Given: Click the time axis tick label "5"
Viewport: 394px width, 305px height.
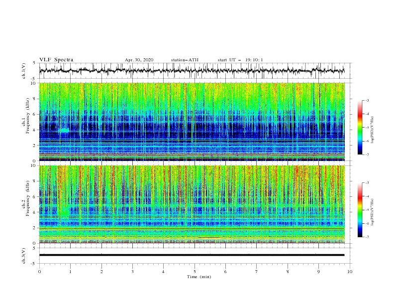Looking at the screenshot, I should point(195,272).
